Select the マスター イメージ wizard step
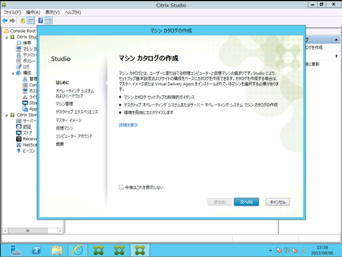Viewport: 342px width, 257px height. 69,120
